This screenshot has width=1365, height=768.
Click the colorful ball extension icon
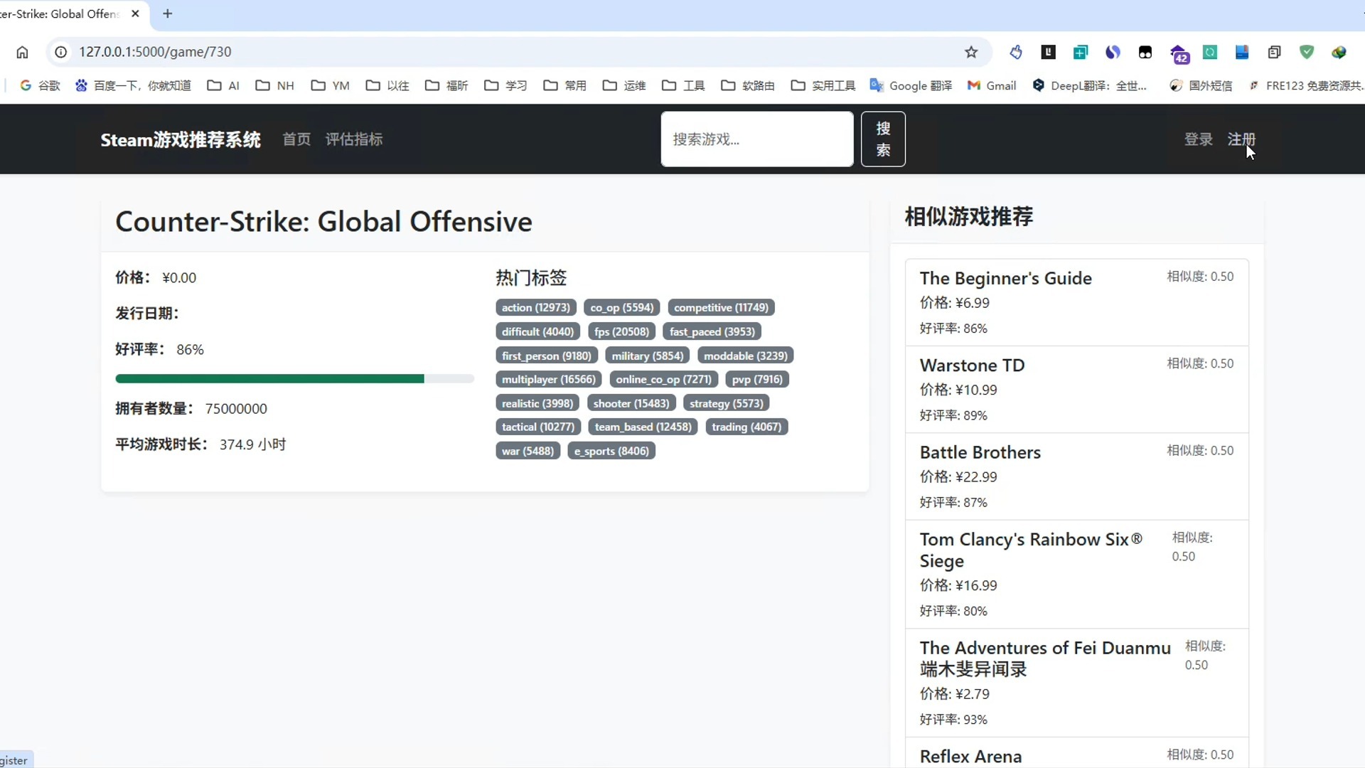[x=1339, y=52]
